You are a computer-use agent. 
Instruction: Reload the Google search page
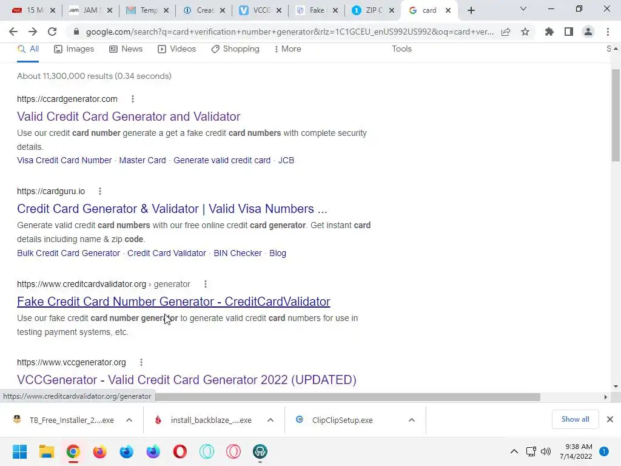52,32
